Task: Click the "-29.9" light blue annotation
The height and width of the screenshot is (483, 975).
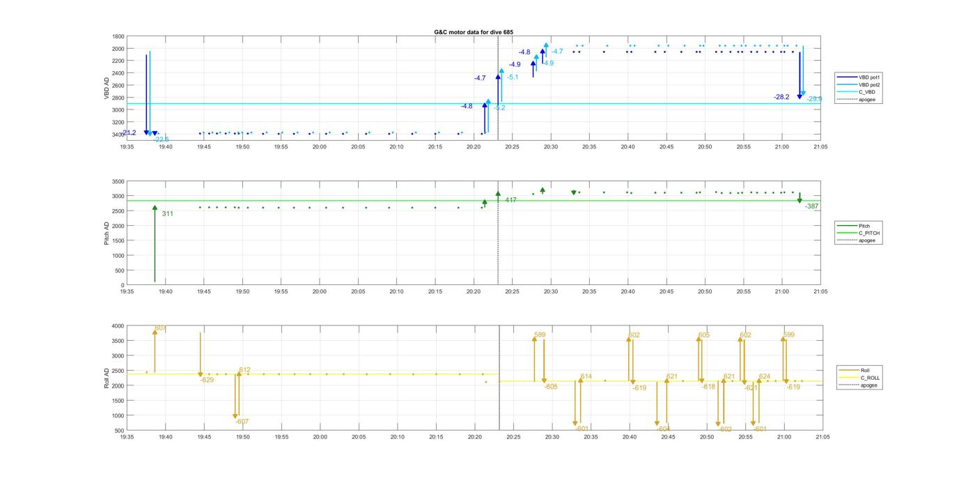Action: tap(814, 99)
